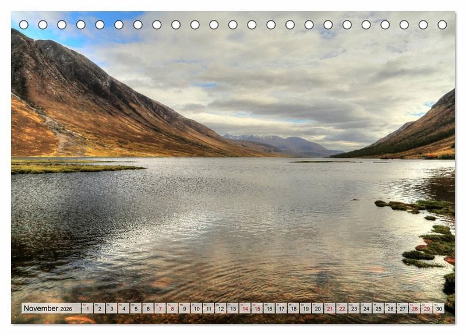
Task: Select day 12 in the calendar strip
Action: pos(221,308)
